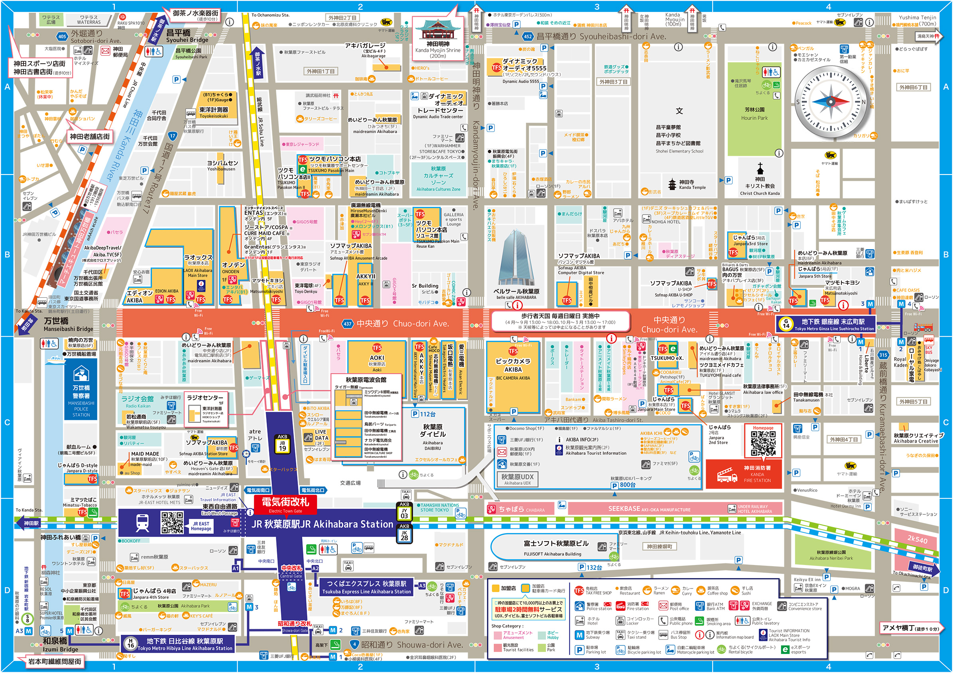Click the pagoda icon beside Kanda Temple
The height and width of the screenshot is (673, 953).
pos(672,184)
